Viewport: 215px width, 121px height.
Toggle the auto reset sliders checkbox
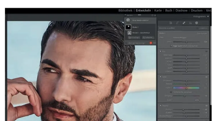click(171, 46)
